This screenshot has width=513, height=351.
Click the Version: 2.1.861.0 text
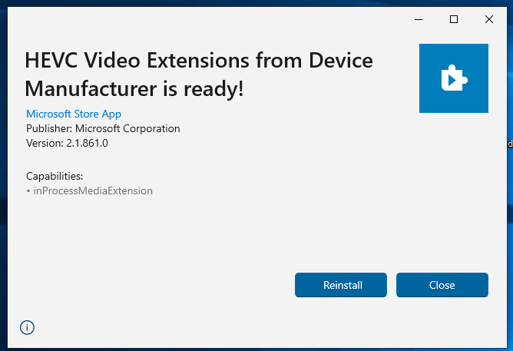coord(67,144)
